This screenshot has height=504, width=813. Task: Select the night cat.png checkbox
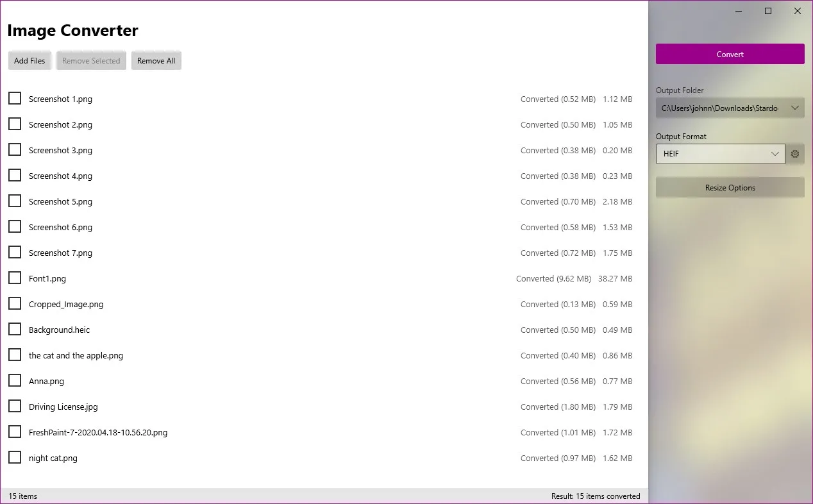coord(15,457)
